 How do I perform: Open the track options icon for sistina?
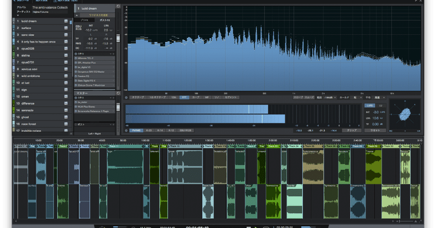click(x=66, y=56)
